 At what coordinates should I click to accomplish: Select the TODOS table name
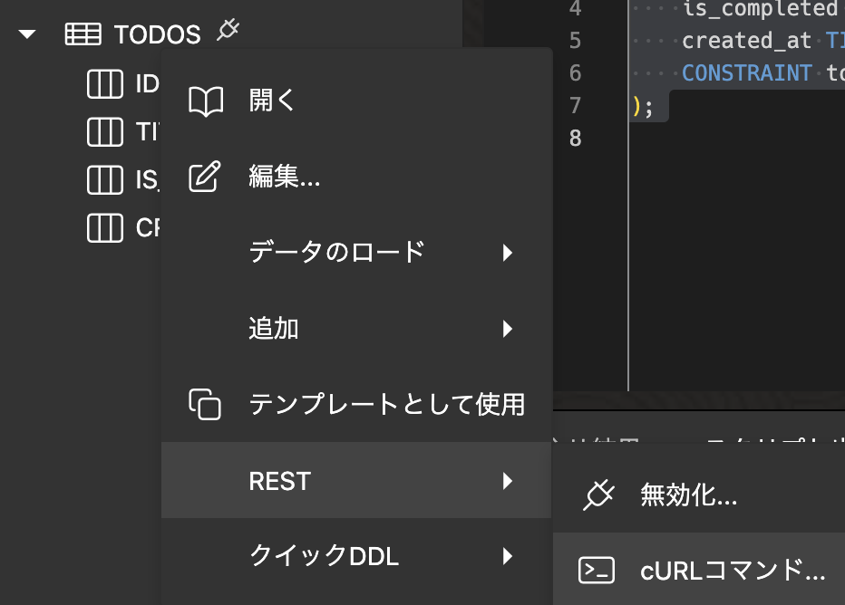tap(158, 35)
